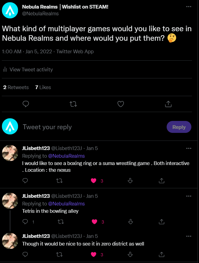Reply to the main Nebula Realms tweet

26,104
